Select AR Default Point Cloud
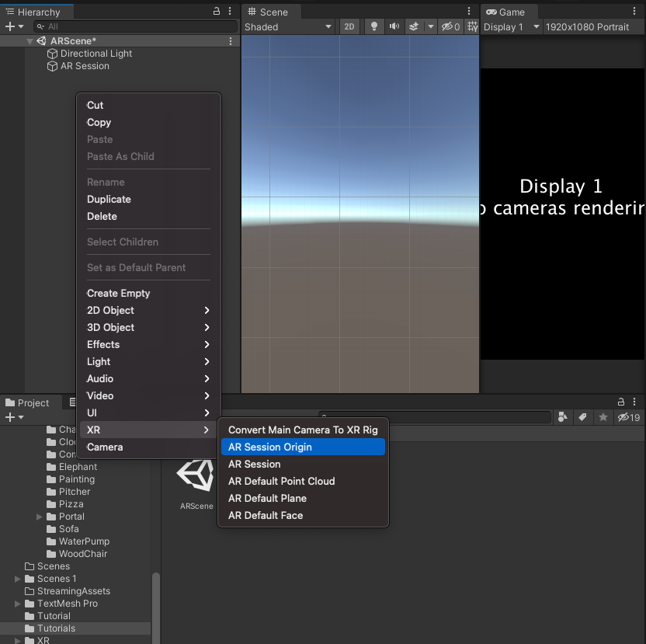This screenshot has height=644, width=646. (304, 481)
